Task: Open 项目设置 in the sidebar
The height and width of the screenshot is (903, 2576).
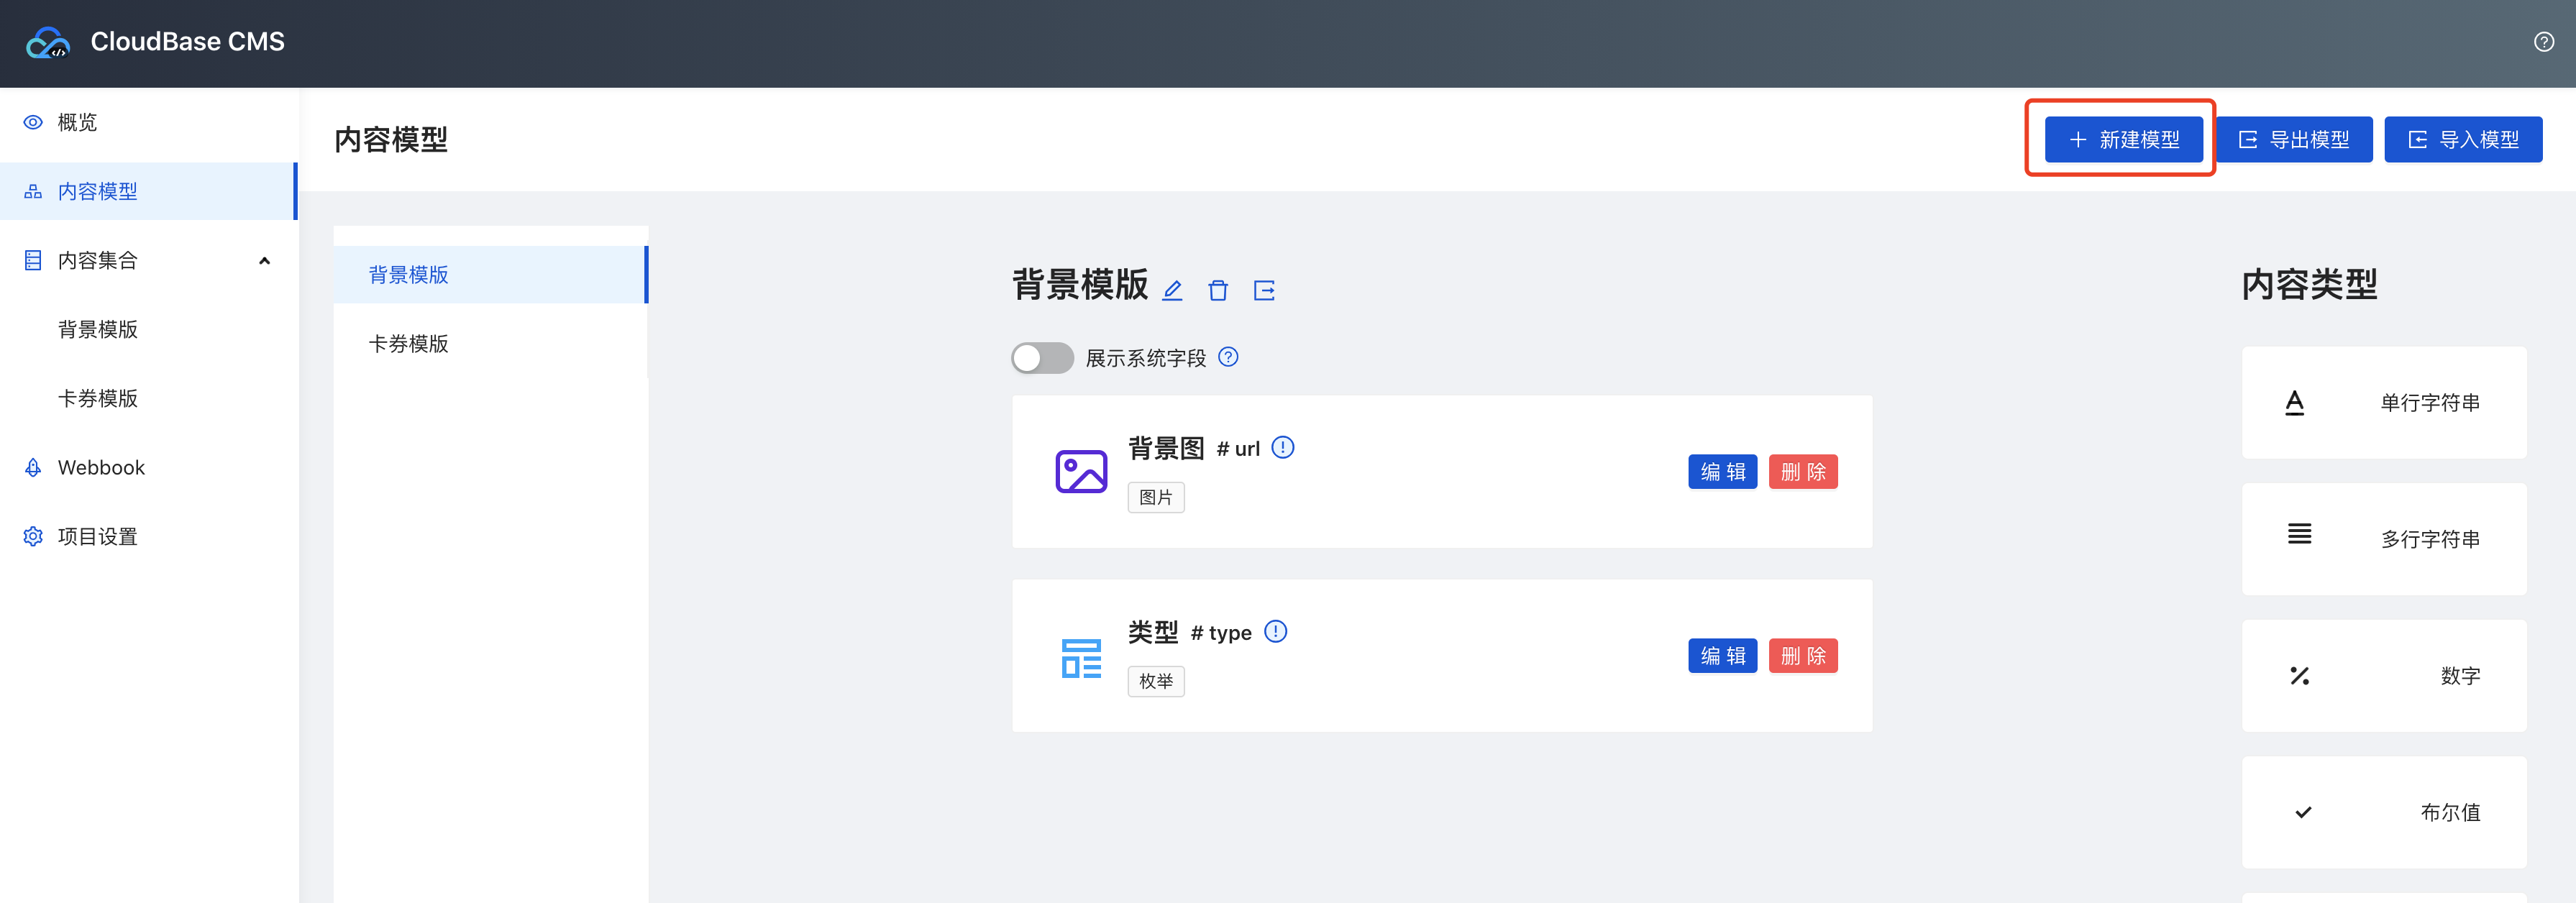Action: 97,536
